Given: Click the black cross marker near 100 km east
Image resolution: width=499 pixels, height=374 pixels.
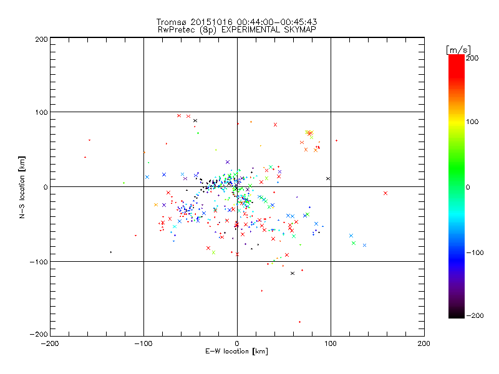Looking at the screenshot, I should tap(328, 178).
